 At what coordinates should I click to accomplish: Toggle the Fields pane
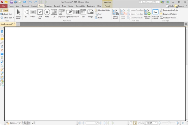pos(99,18)
